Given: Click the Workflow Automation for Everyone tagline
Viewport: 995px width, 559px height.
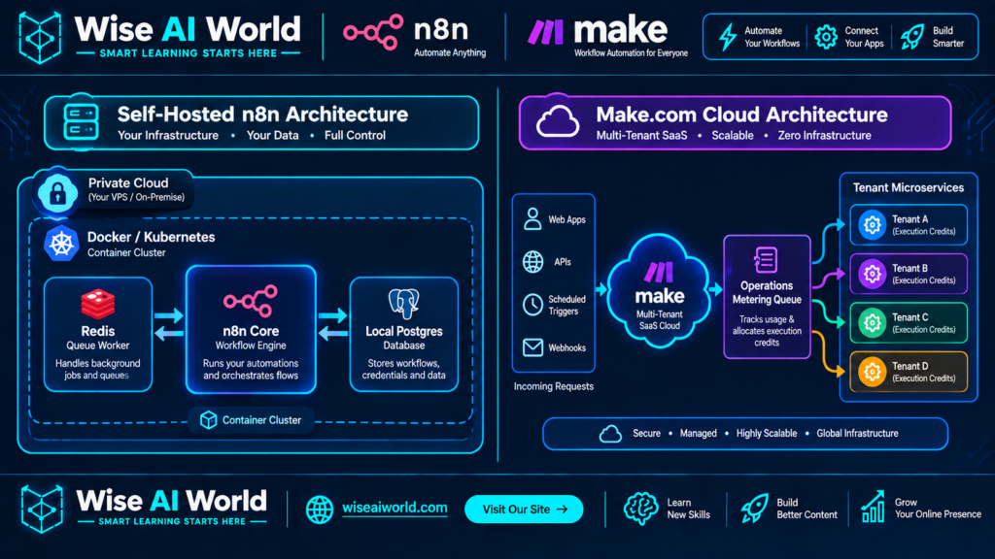Looking at the screenshot, I should point(631,53).
